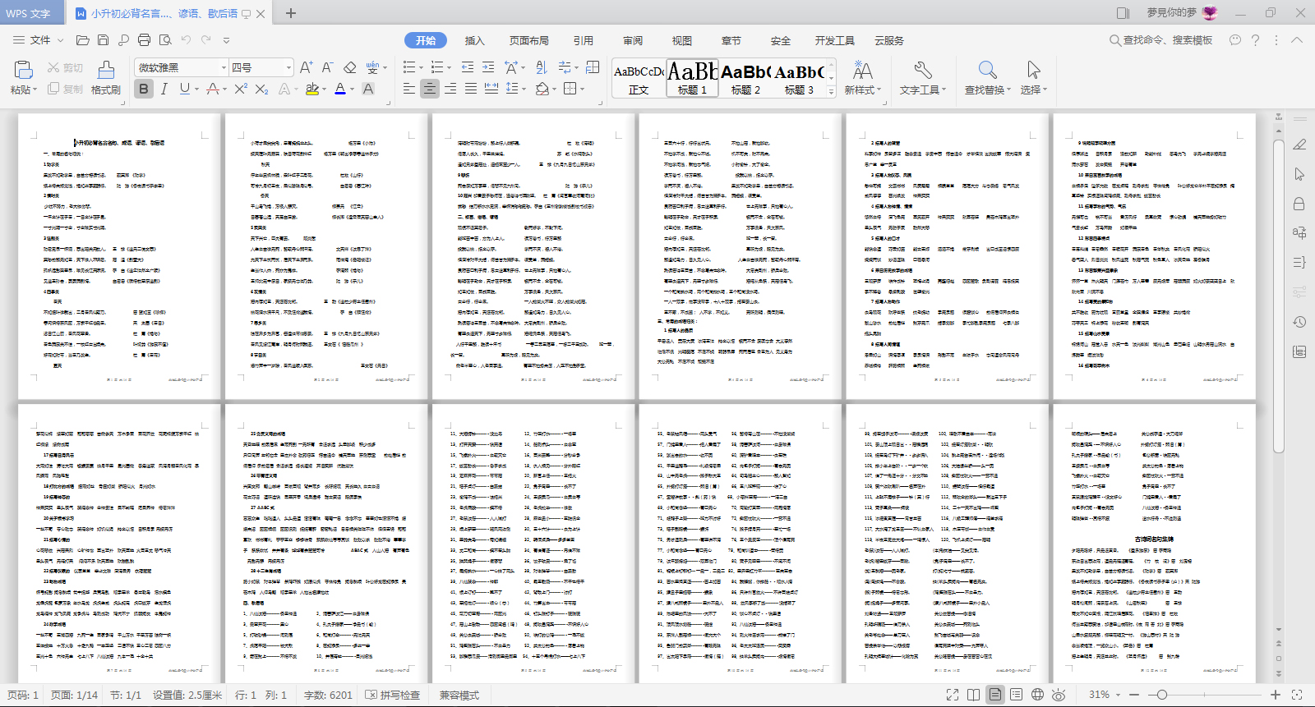Open the 引用 ribbon tab

pos(584,40)
